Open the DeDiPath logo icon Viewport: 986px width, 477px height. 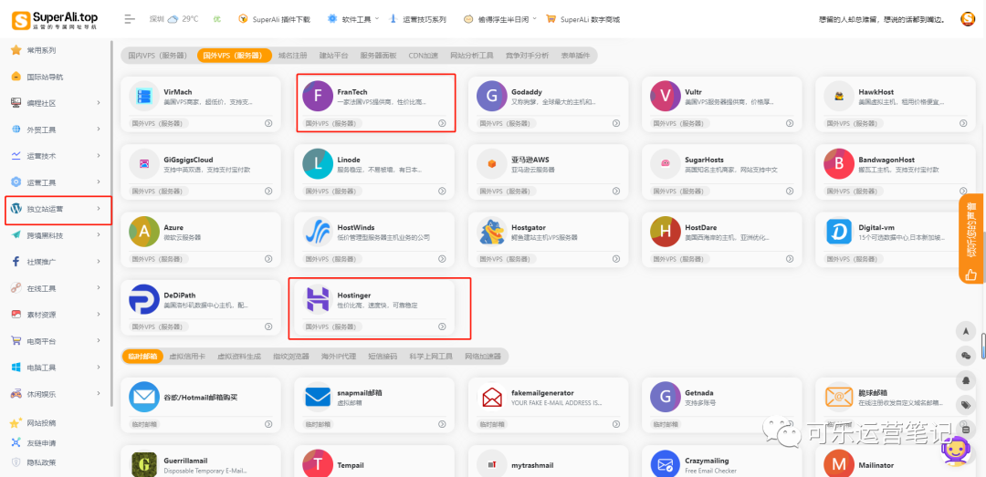(x=144, y=300)
